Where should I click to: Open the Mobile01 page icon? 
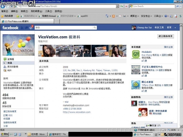[x=136, y=55]
